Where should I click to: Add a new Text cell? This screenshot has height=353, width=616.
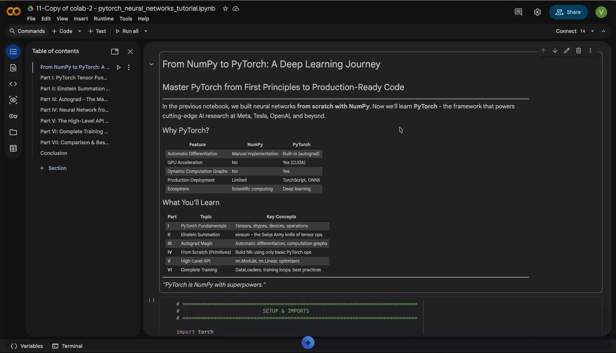(x=97, y=31)
